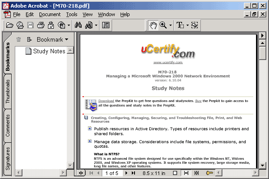Screen dimensions: 269x179
Task: Click document scroll up arrow
Action: [262, 43]
